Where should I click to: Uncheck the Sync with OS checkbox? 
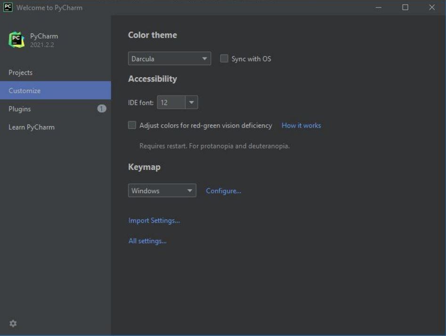click(225, 58)
